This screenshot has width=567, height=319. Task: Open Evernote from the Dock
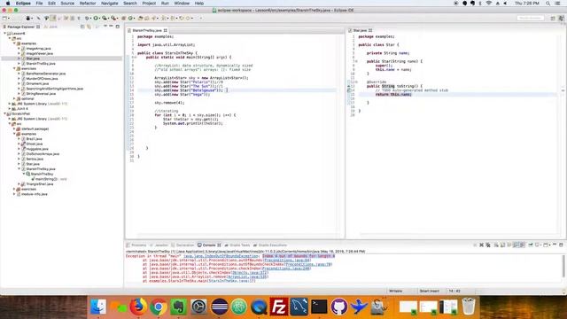tap(179, 307)
